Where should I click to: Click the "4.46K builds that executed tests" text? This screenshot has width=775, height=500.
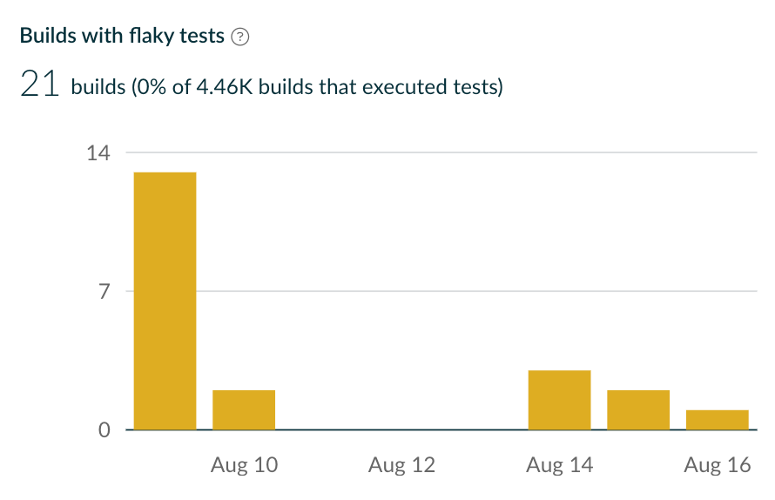[381, 87]
